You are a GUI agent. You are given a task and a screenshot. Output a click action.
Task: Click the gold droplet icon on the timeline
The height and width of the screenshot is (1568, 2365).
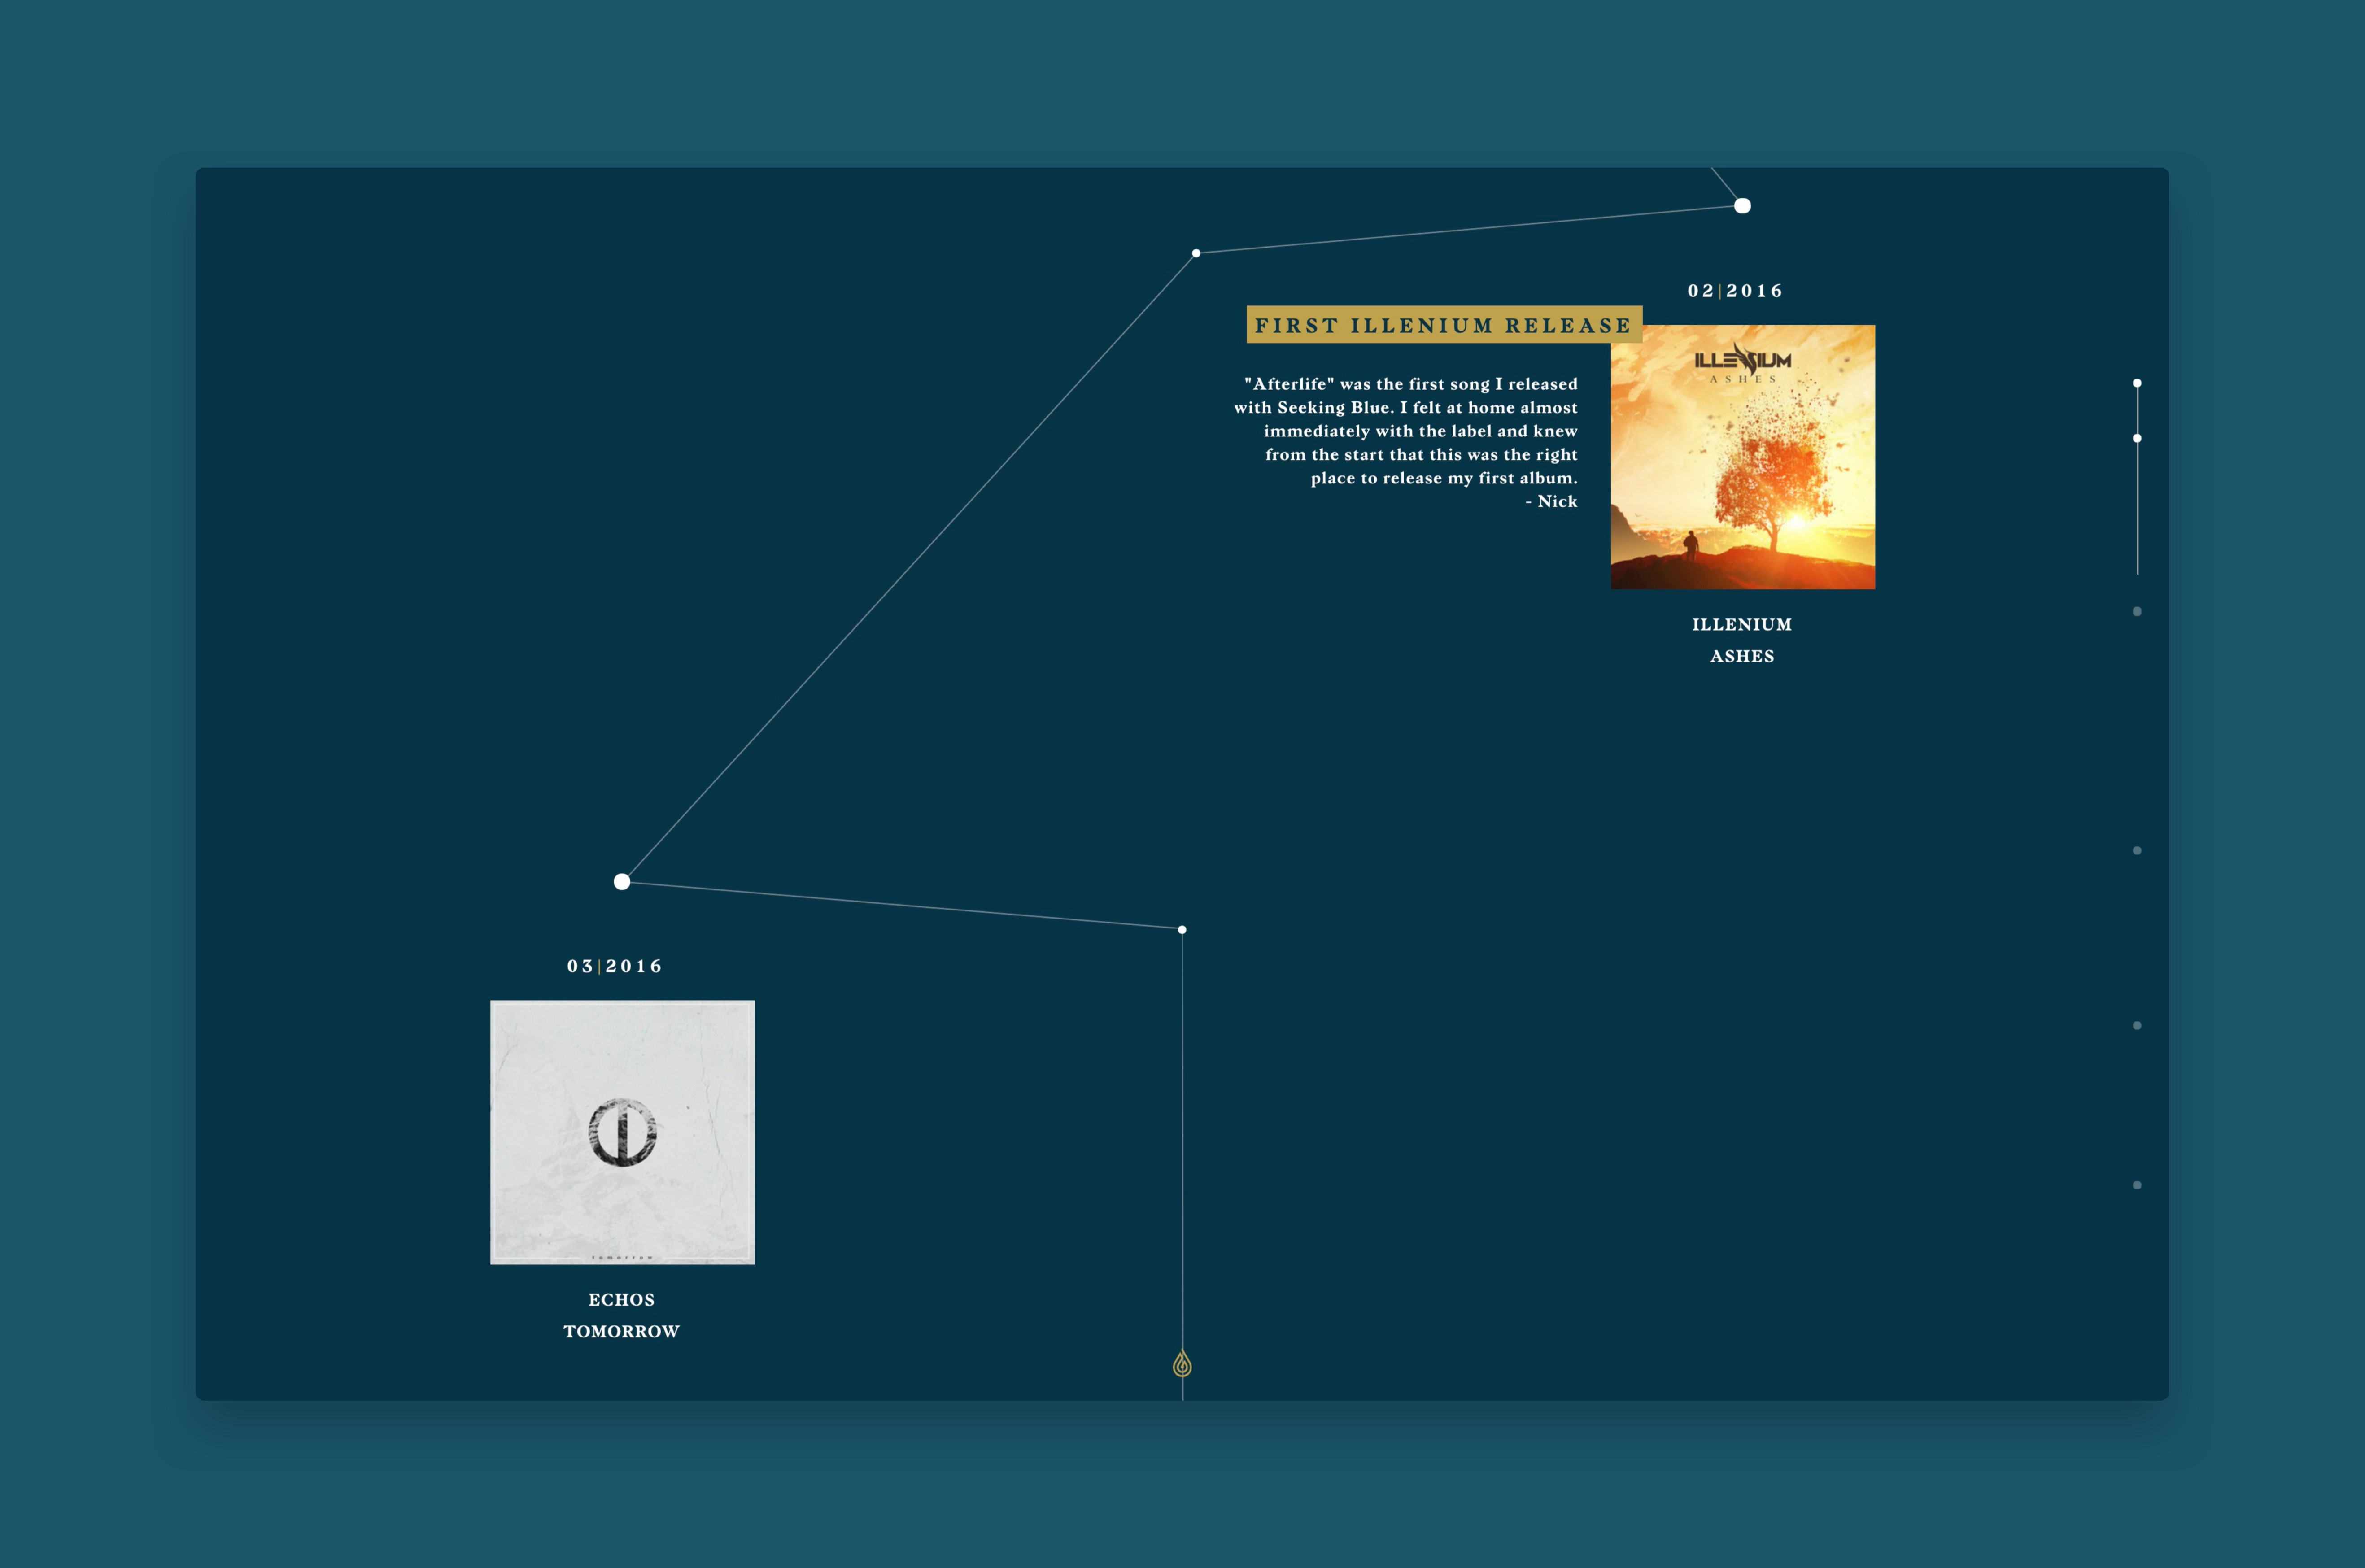(1182, 1364)
